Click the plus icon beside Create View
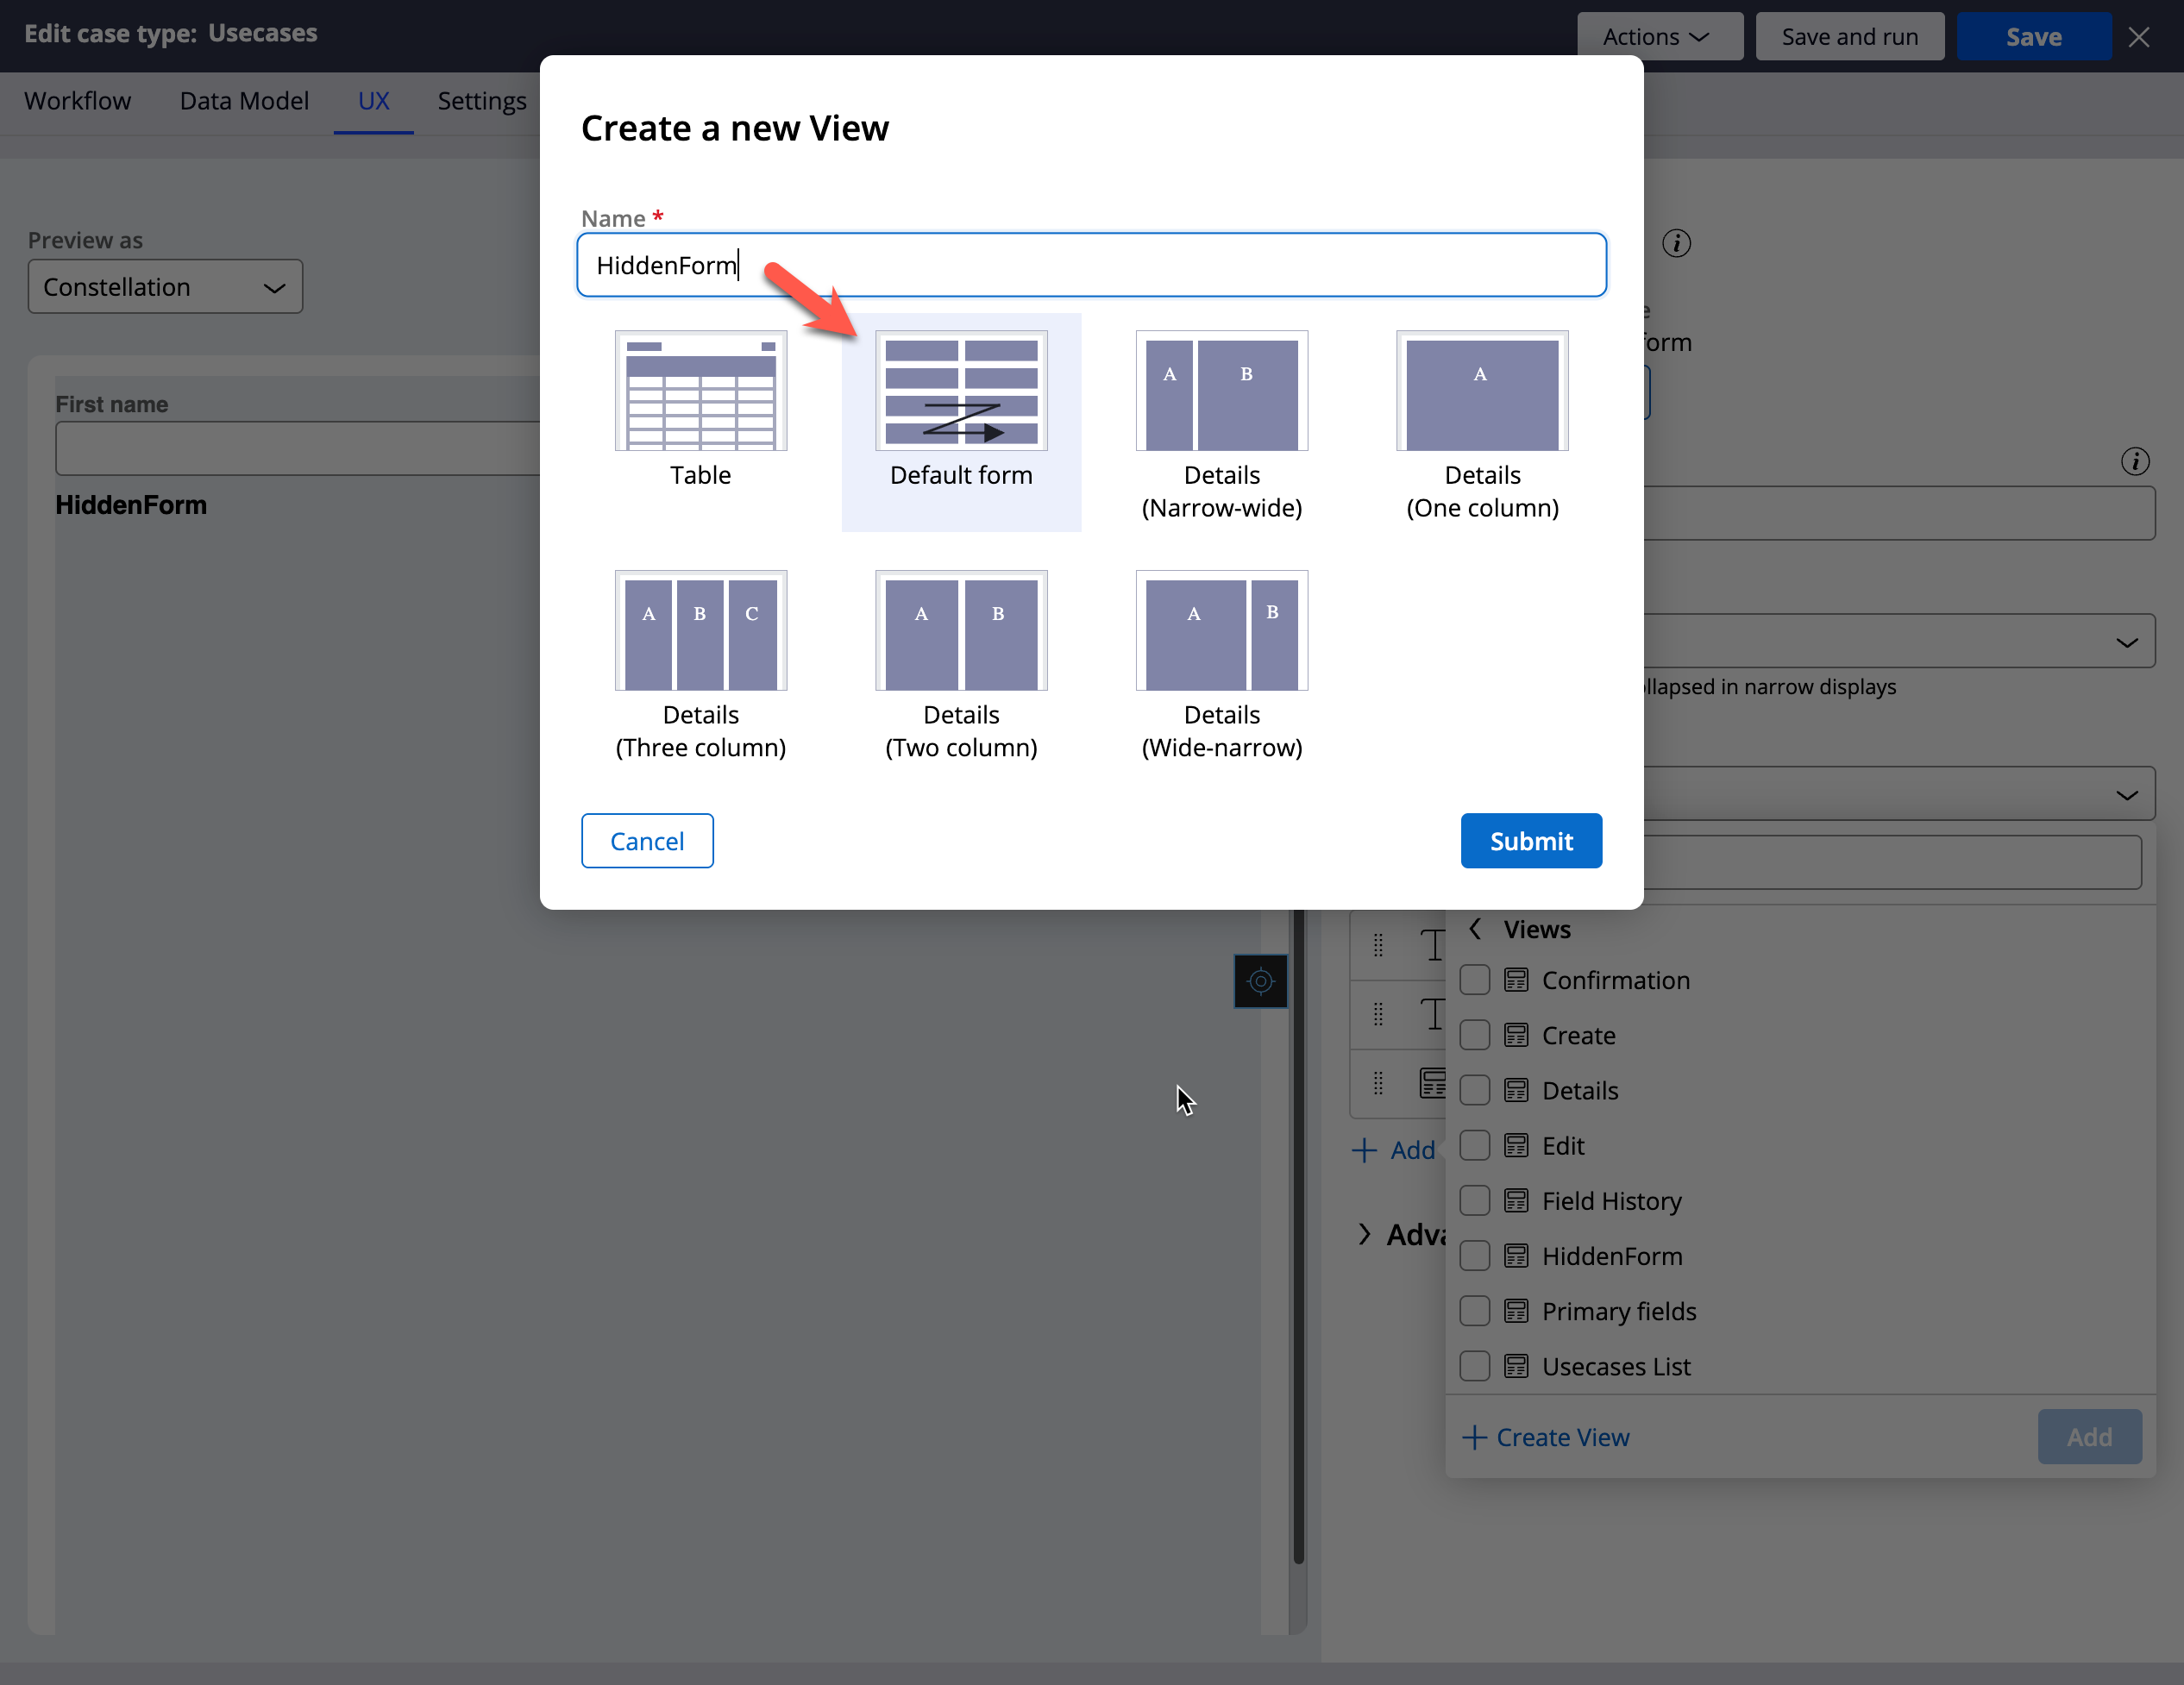Screen dimensions: 2184x1685 tap(1474, 1437)
